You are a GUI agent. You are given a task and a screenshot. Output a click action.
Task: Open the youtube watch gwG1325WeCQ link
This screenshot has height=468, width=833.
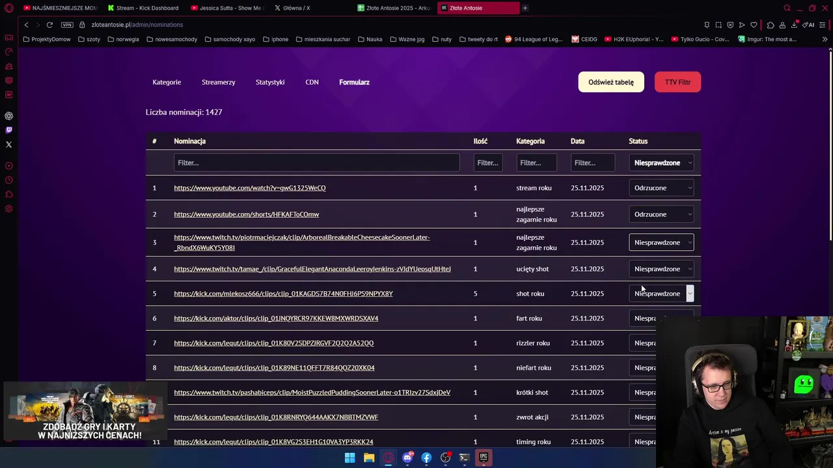tap(250, 188)
